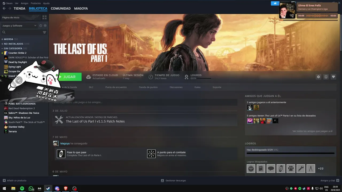The width and height of the screenshot is (342, 192).
Task: Click the locked firefly emblem achievement
Action: click(x=251, y=169)
